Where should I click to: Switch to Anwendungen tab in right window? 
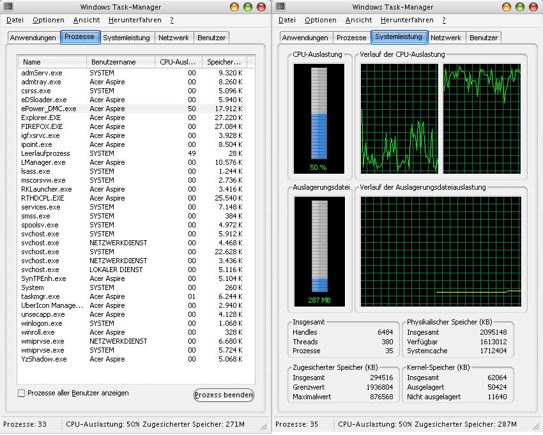[x=305, y=38]
